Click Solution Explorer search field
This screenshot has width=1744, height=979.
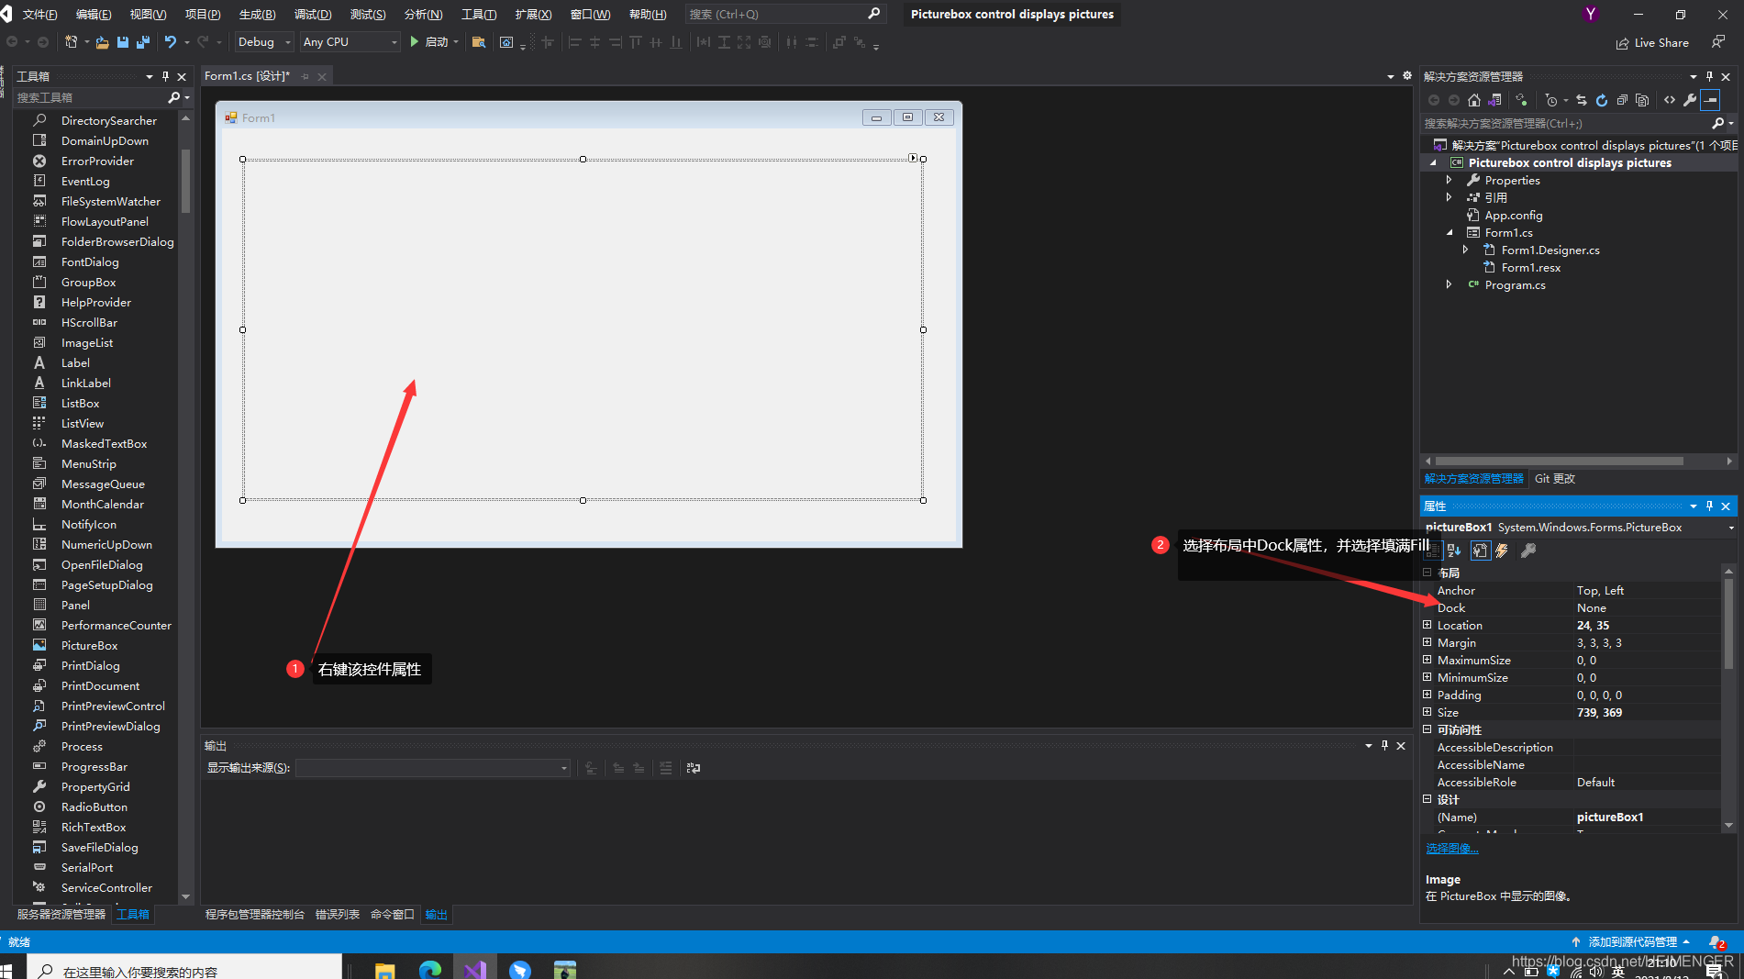pos(1567,123)
